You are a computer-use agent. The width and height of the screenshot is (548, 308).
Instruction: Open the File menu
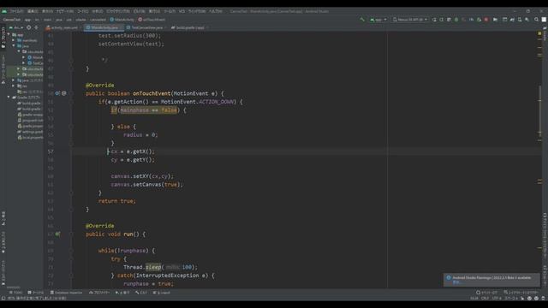[16, 11]
